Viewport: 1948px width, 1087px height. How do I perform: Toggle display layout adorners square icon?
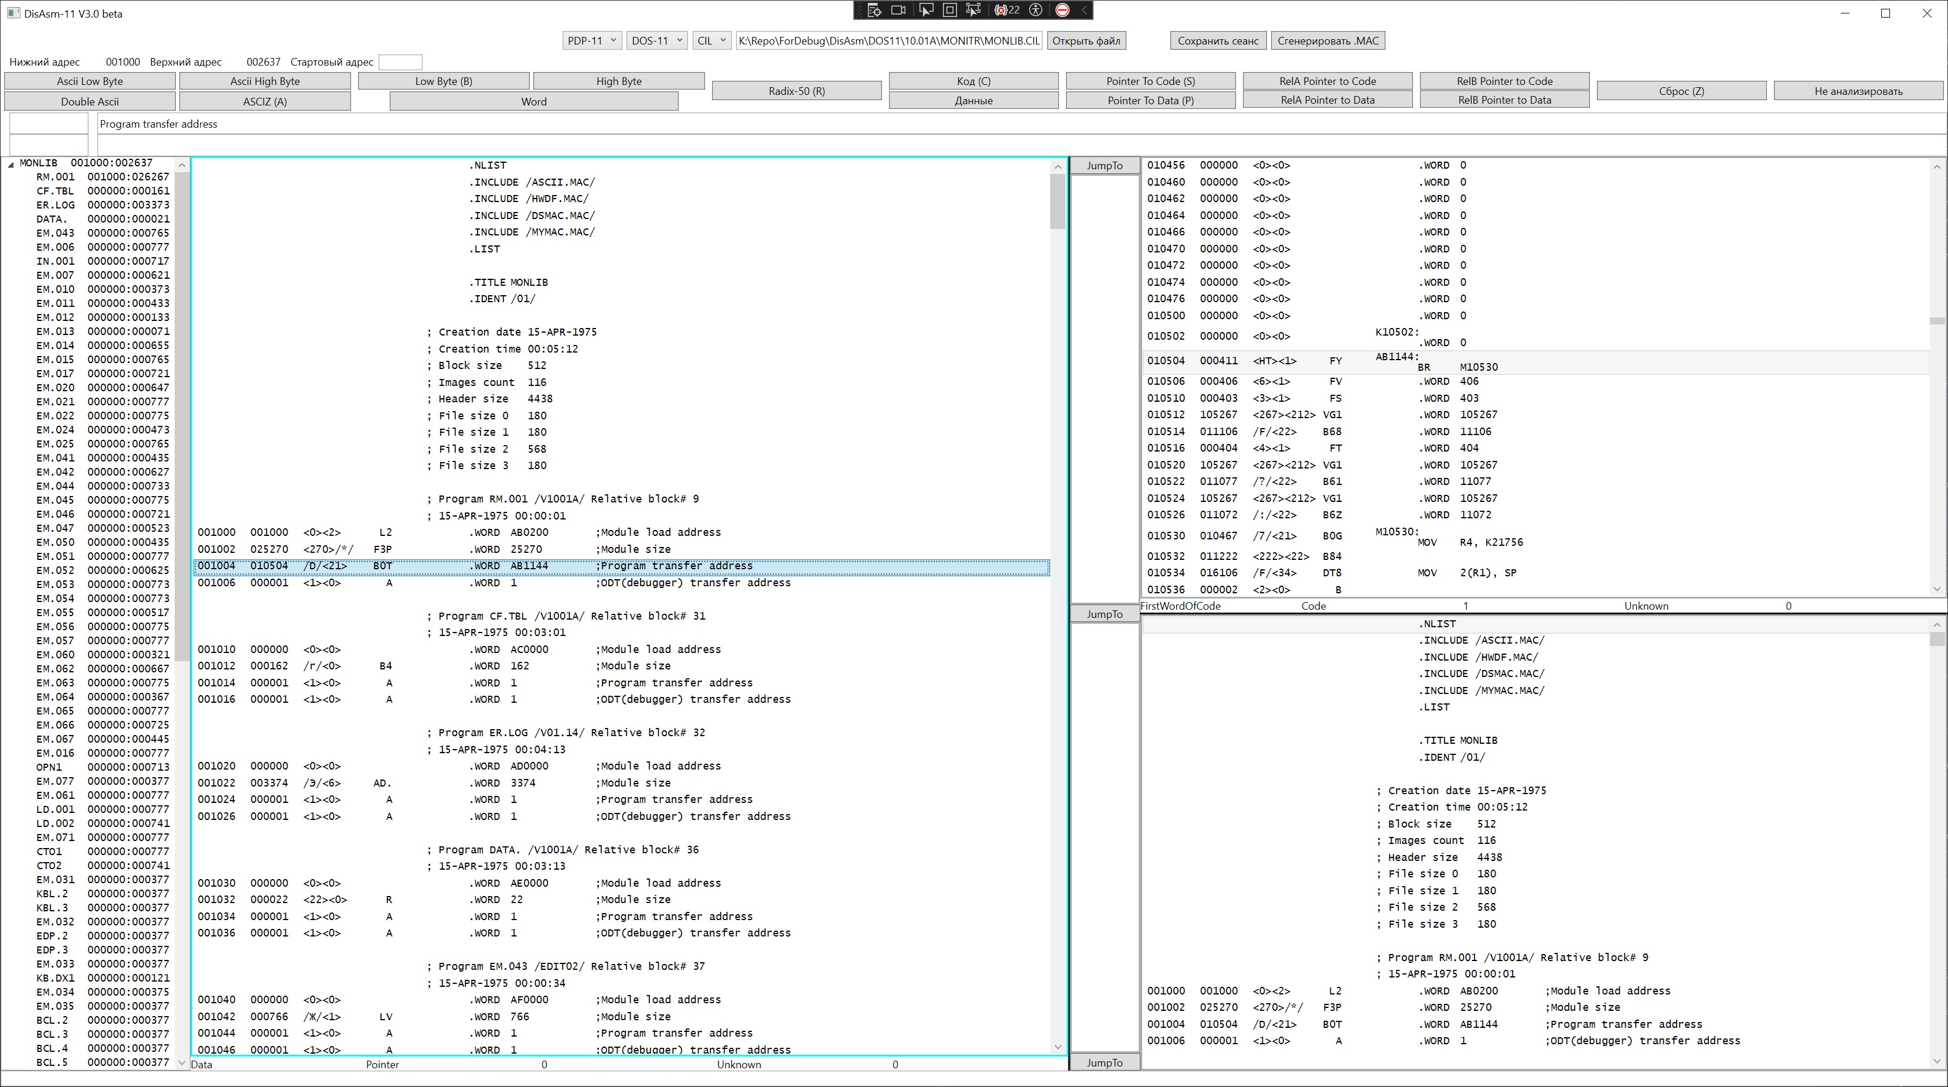point(950,10)
